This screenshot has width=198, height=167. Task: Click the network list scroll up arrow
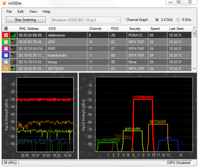(194, 28)
